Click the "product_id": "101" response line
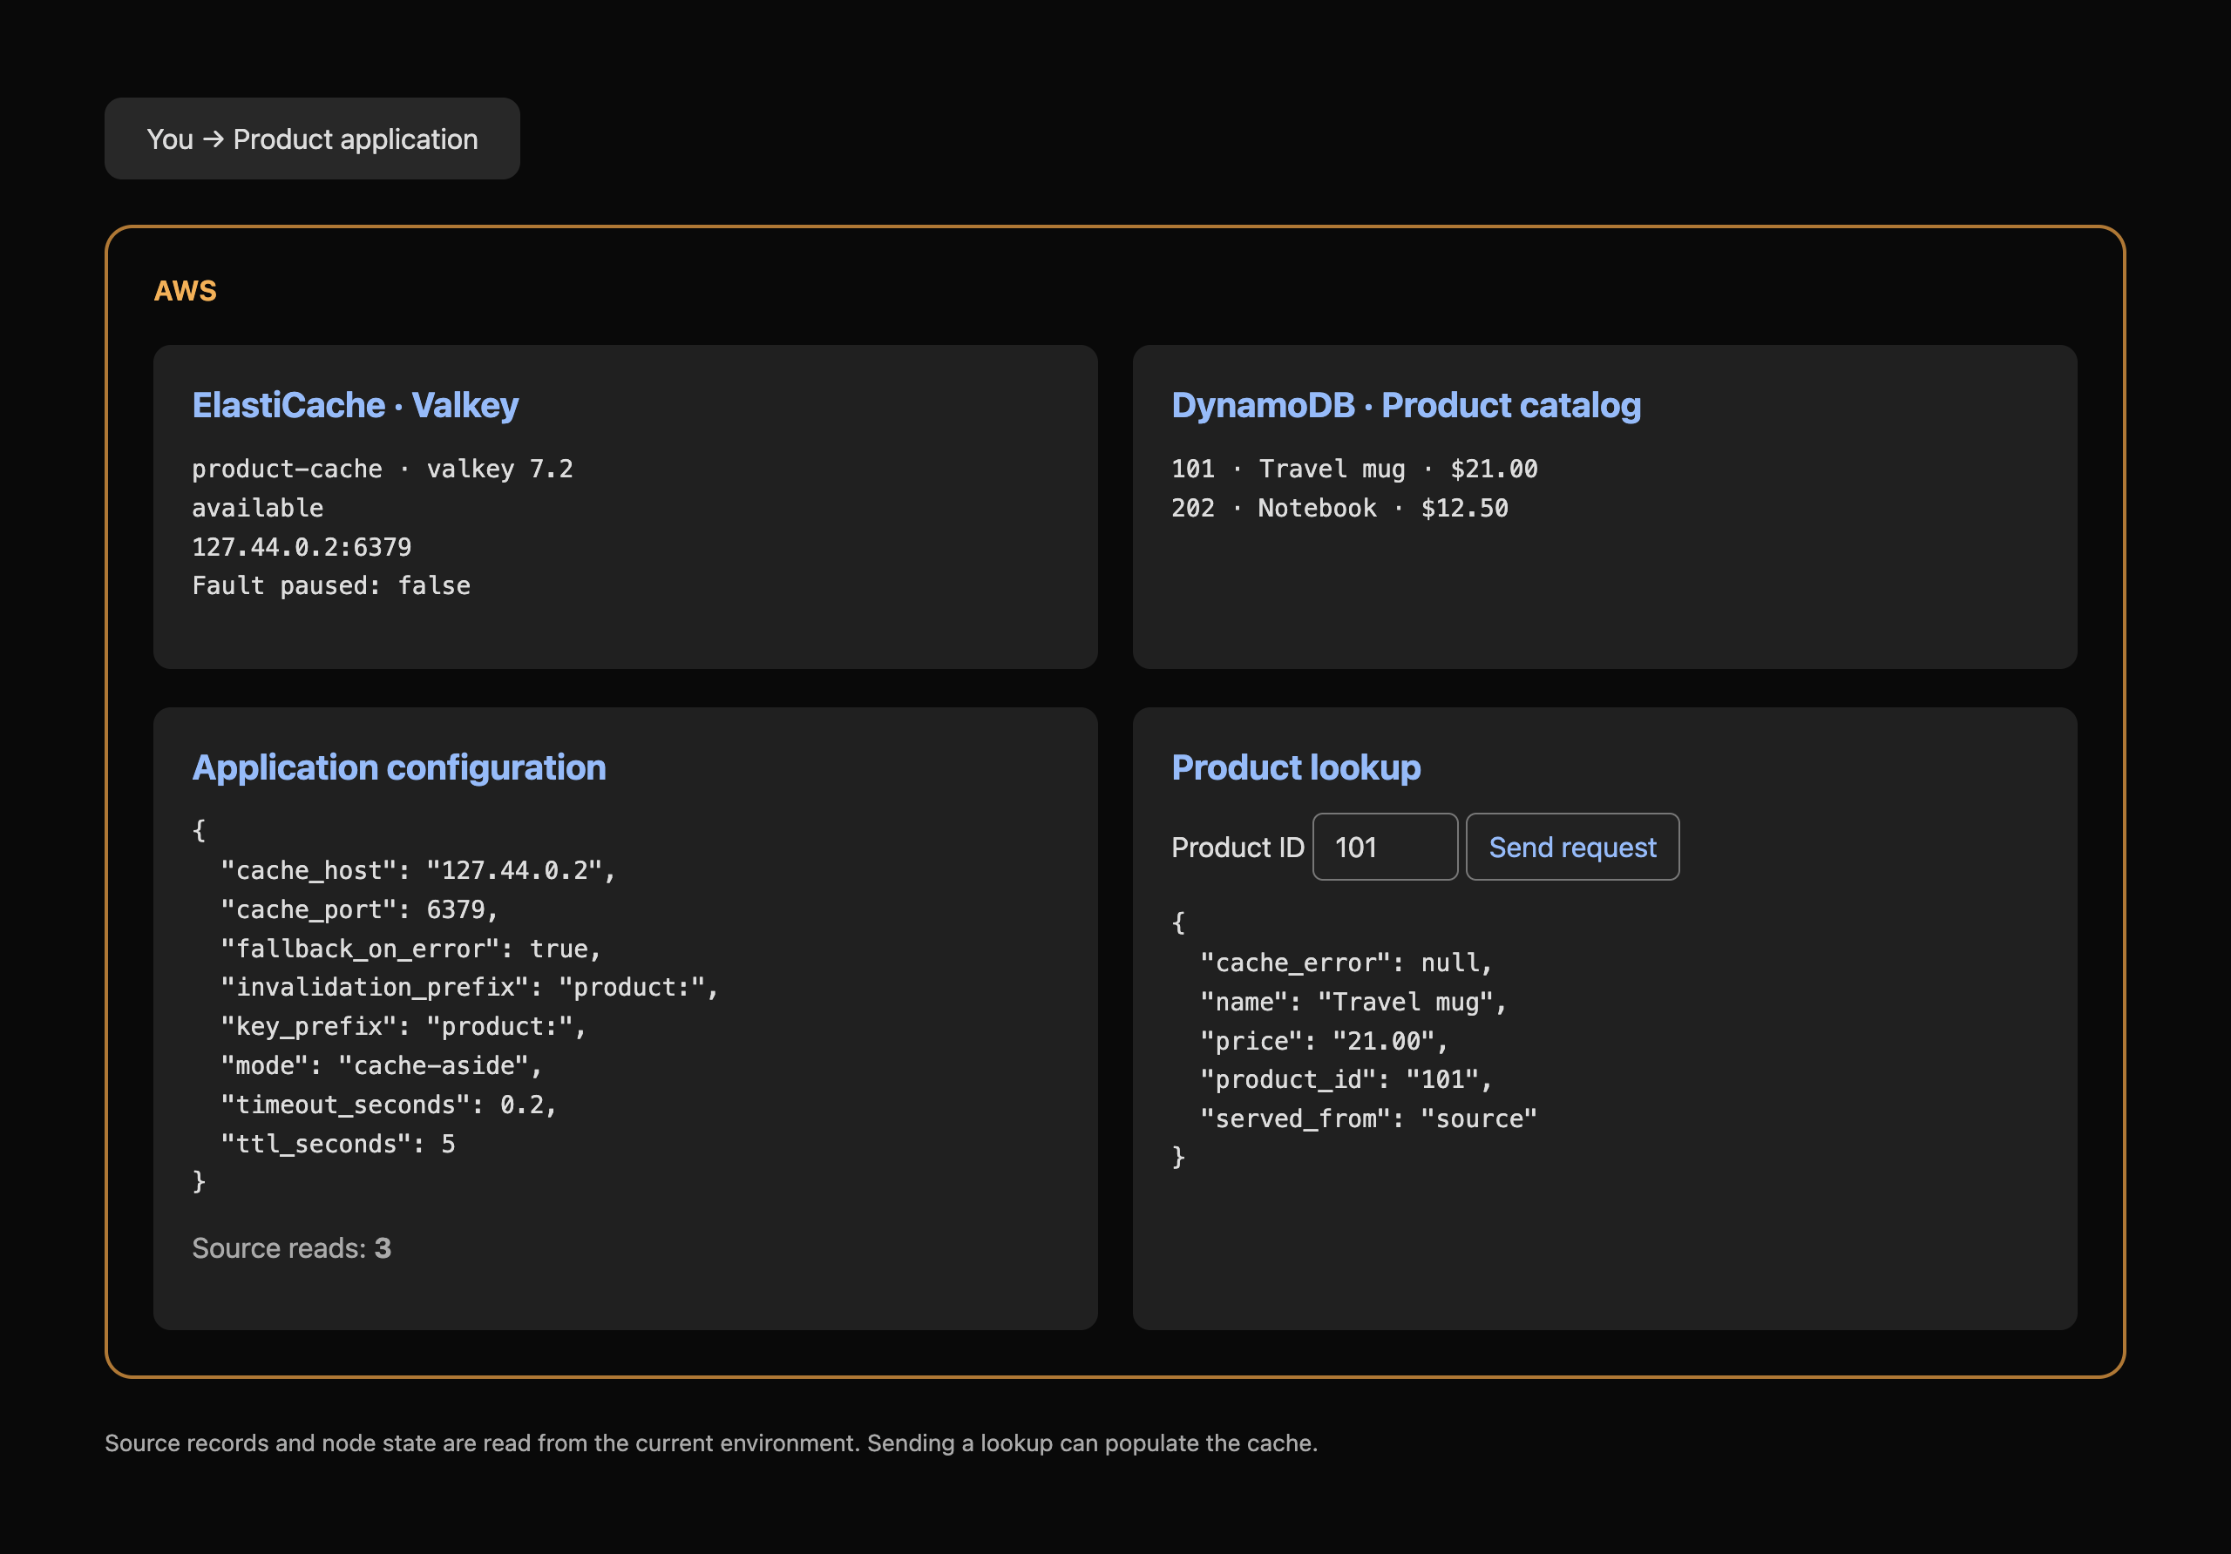This screenshot has width=2231, height=1554. pyautogui.click(x=1346, y=1080)
